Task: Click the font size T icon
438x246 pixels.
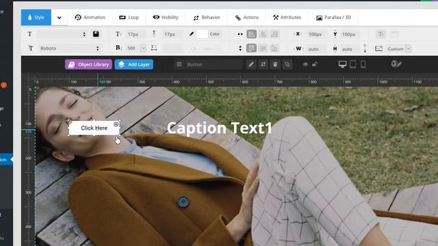Action: click(x=118, y=34)
